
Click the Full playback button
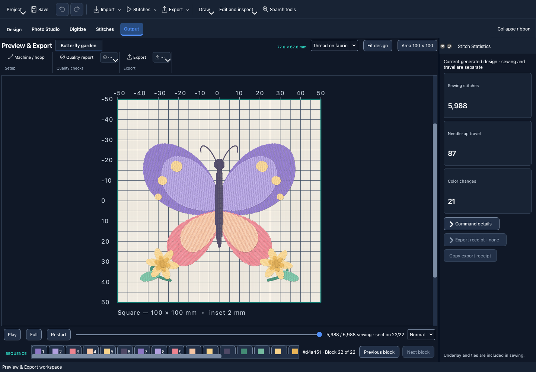click(34, 335)
